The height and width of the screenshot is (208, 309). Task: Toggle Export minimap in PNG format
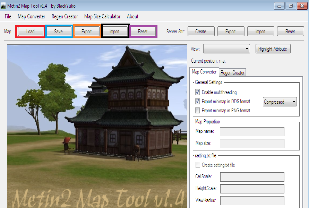coord(197,110)
